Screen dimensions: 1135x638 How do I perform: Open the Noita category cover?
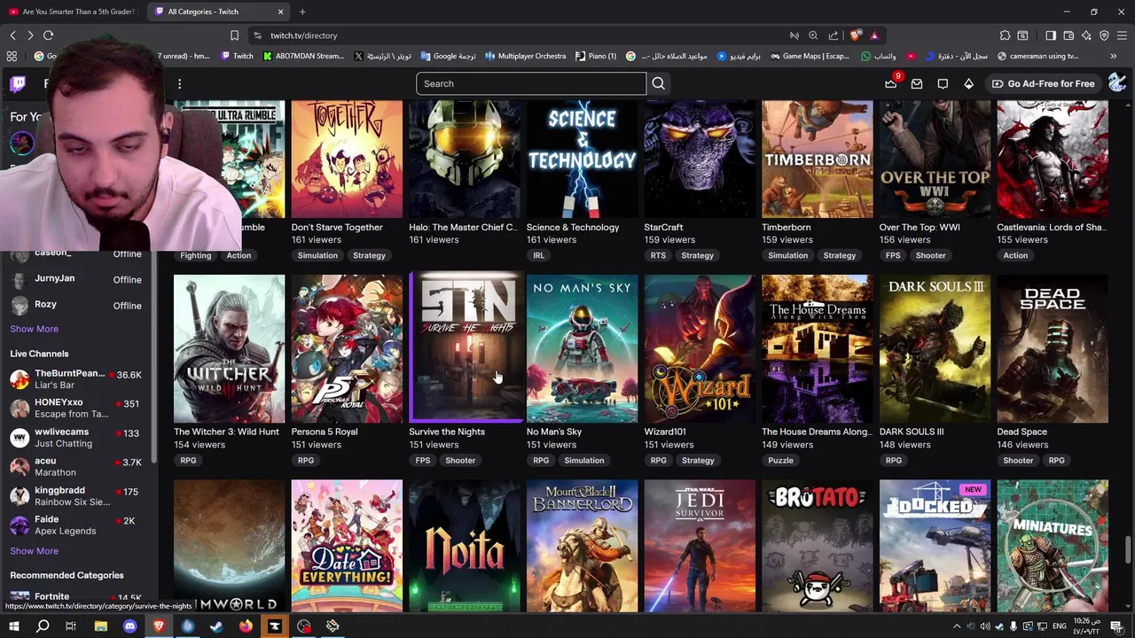click(x=465, y=546)
